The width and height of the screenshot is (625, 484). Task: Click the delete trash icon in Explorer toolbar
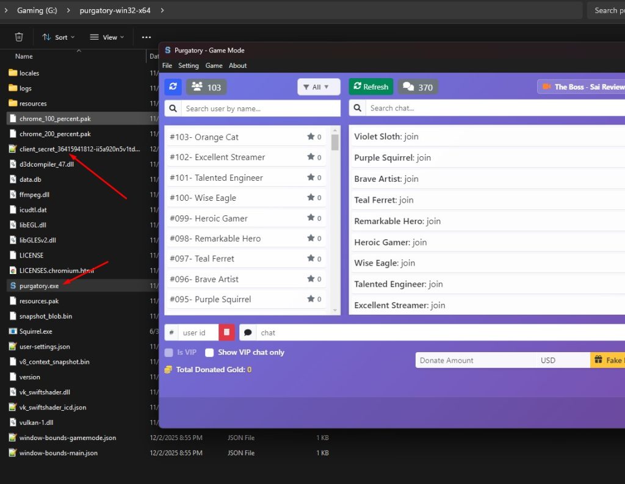pyautogui.click(x=19, y=37)
